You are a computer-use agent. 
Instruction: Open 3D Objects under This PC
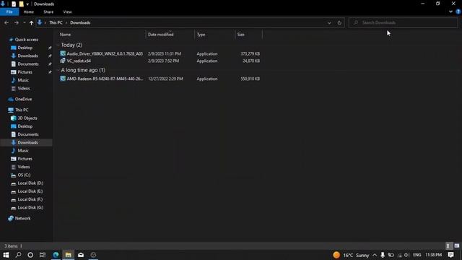27,118
